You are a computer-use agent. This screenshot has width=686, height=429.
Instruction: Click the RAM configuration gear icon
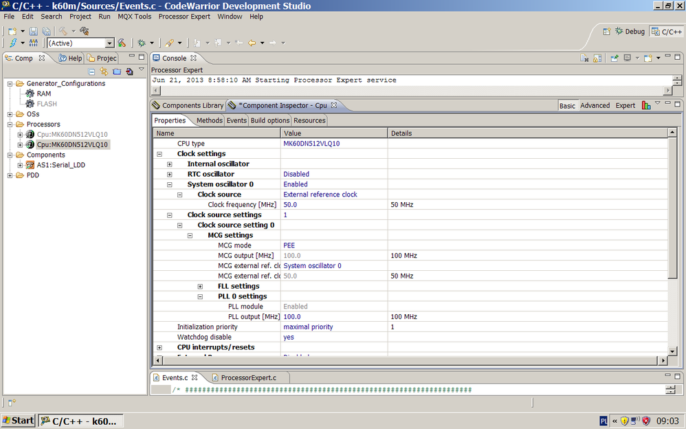pyautogui.click(x=30, y=93)
